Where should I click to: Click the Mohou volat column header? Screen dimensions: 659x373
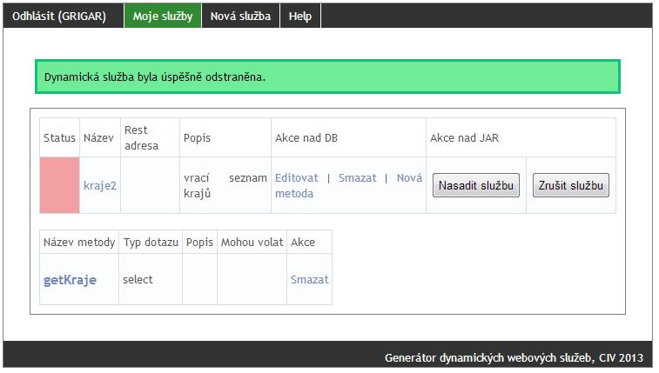click(252, 242)
